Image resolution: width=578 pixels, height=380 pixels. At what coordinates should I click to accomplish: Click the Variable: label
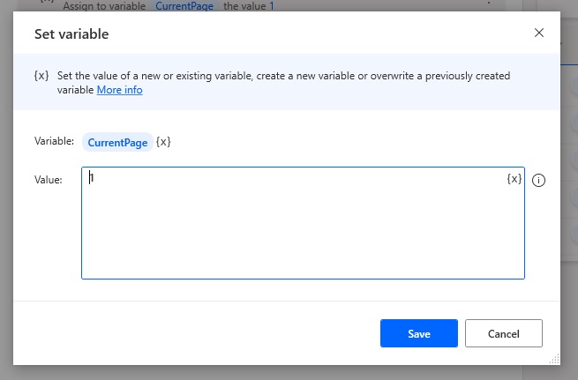click(x=54, y=141)
